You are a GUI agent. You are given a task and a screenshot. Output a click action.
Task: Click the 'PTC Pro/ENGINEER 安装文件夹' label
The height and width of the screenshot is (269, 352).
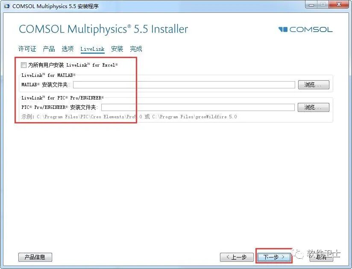59,107
